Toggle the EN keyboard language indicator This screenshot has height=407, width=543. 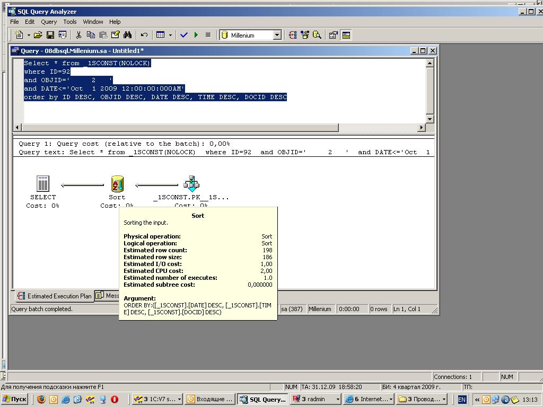click(462, 400)
